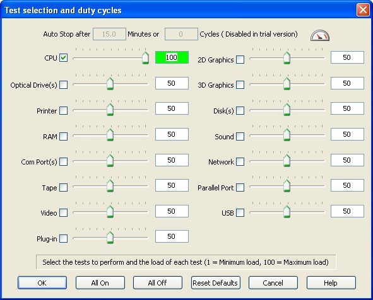
Task: Click Reset Defaults button
Action: tap(215, 282)
